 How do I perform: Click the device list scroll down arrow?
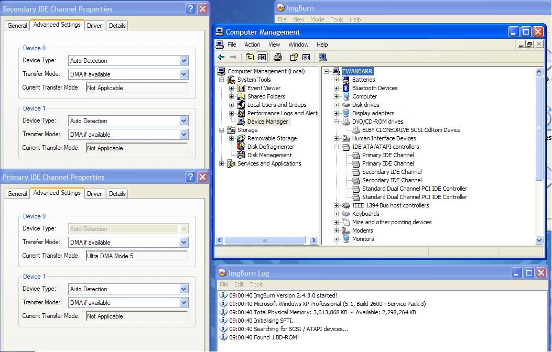click(539, 240)
